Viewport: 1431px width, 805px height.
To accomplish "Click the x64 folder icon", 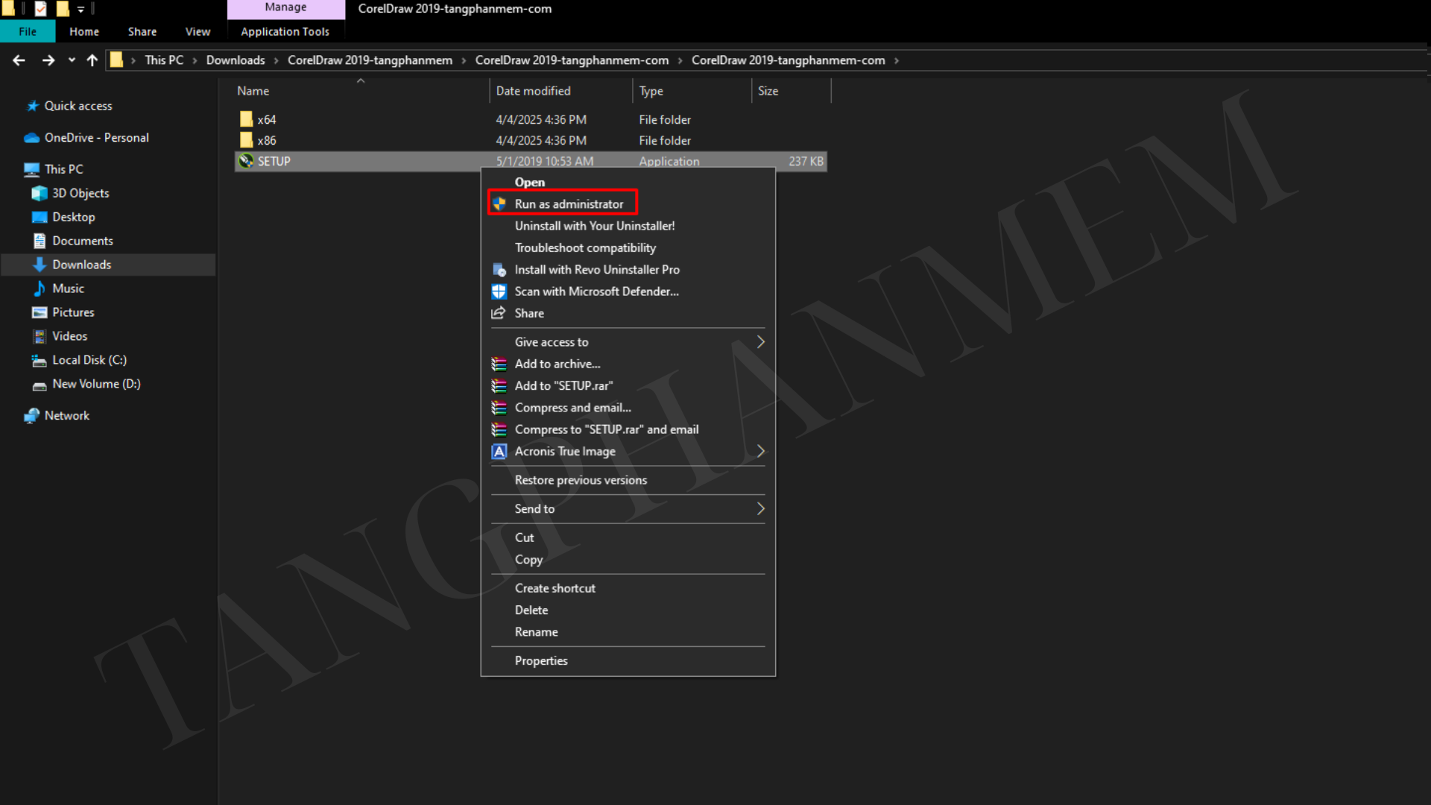I will point(246,119).
